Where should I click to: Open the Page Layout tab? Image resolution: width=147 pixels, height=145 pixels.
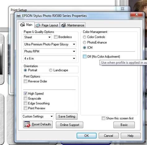(x=47, y=25)
